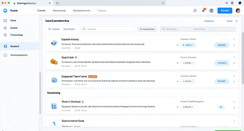Close the browser tab with X
The width and height of the screenshot is (244, 131).
(x=50, y=3)
